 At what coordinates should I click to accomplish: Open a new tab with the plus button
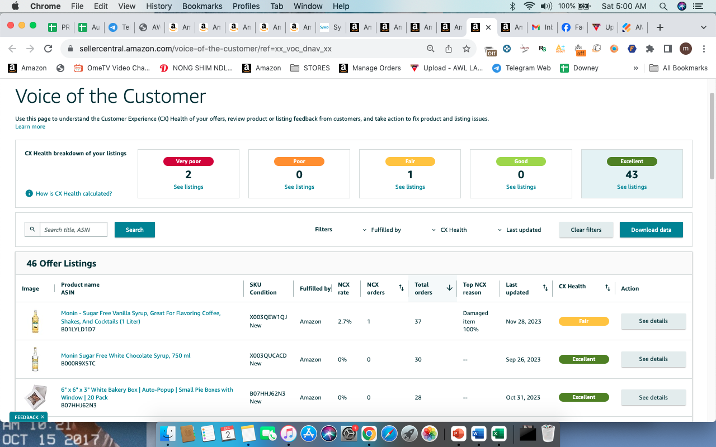point(660,27)
